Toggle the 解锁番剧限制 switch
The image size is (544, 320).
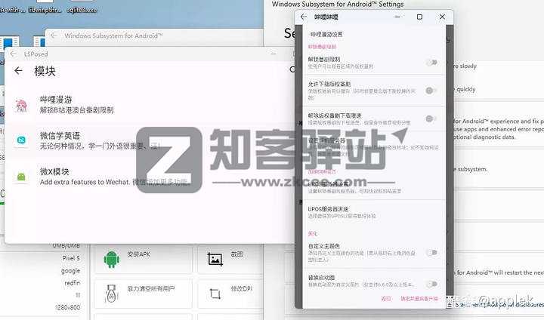(x=431, y=63)
